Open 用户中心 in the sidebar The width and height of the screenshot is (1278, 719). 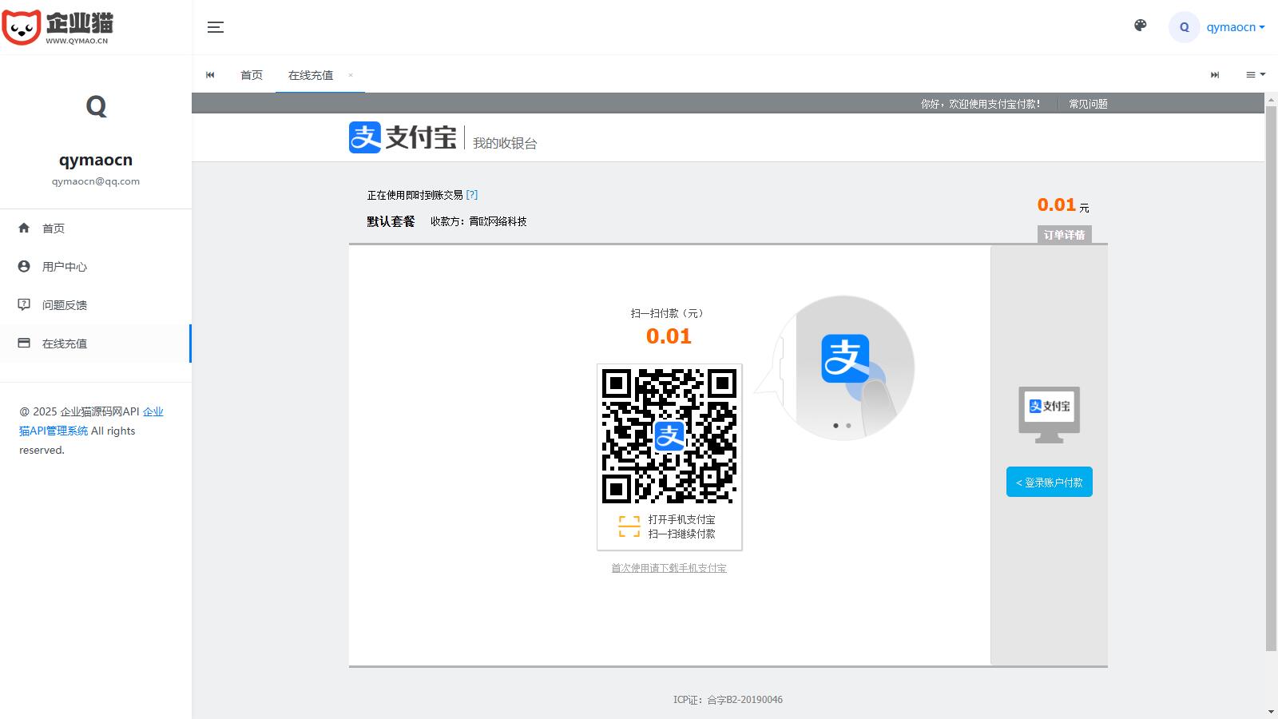click(65, 267)
